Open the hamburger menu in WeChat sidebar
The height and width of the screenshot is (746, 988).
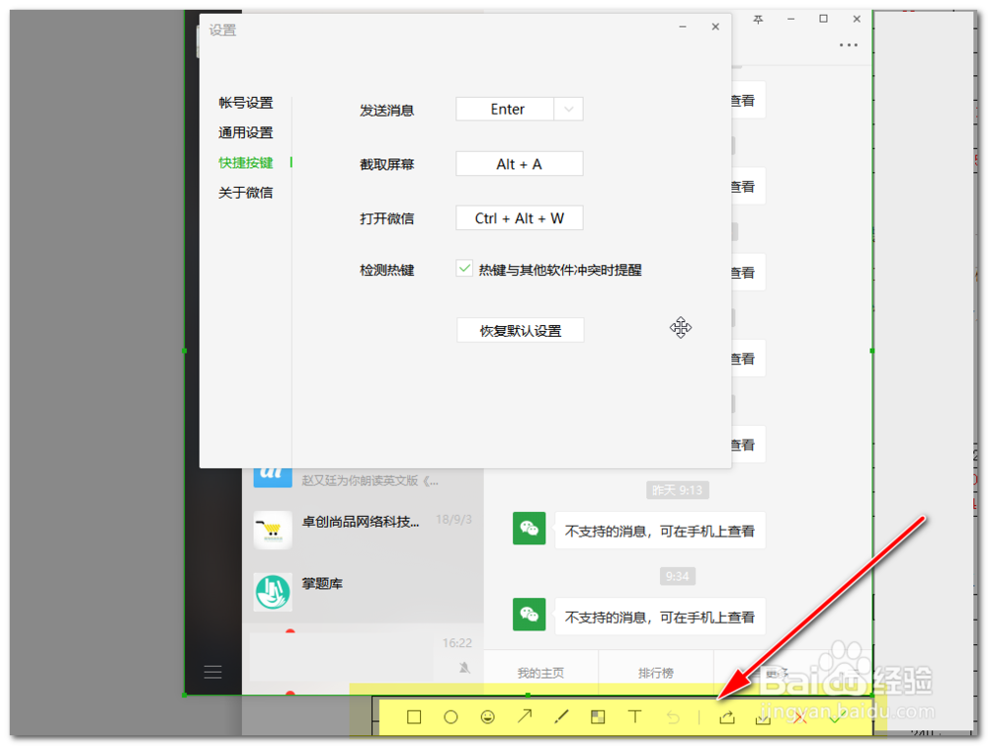pos(213,672)
